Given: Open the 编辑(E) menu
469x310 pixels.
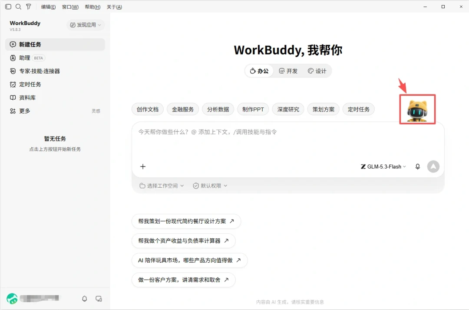Looking at the screenshot, I should coord(48,7).
